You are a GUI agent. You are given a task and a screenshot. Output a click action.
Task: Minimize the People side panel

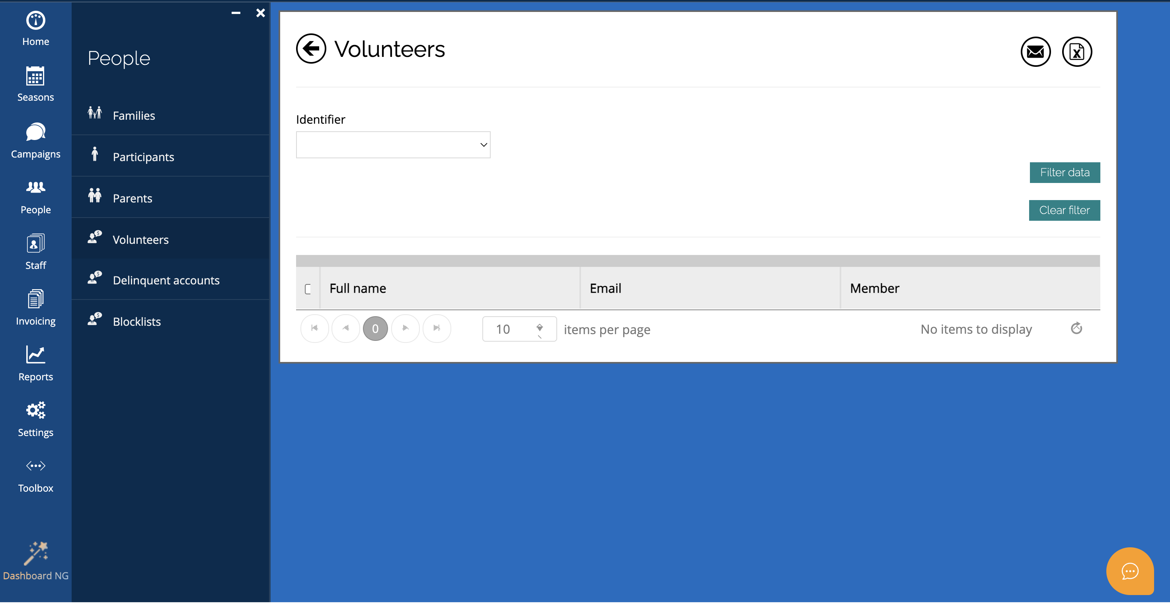pyautogui.click(x=236, y=13)
